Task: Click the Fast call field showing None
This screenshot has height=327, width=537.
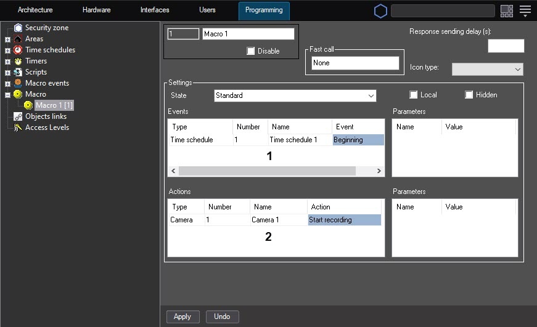Action: click(x=355, y=63)
